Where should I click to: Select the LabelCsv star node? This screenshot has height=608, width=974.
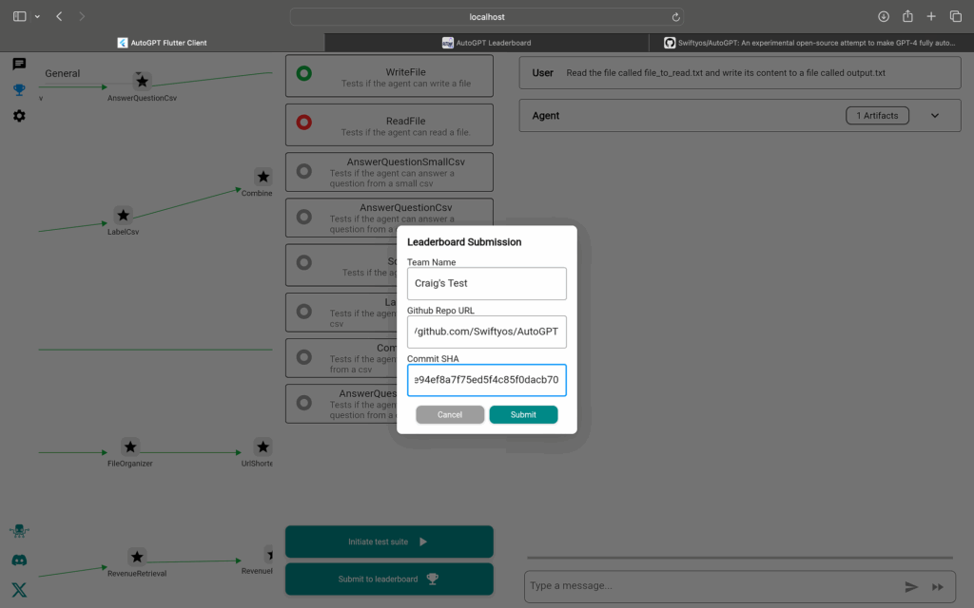tap(123, 216)
